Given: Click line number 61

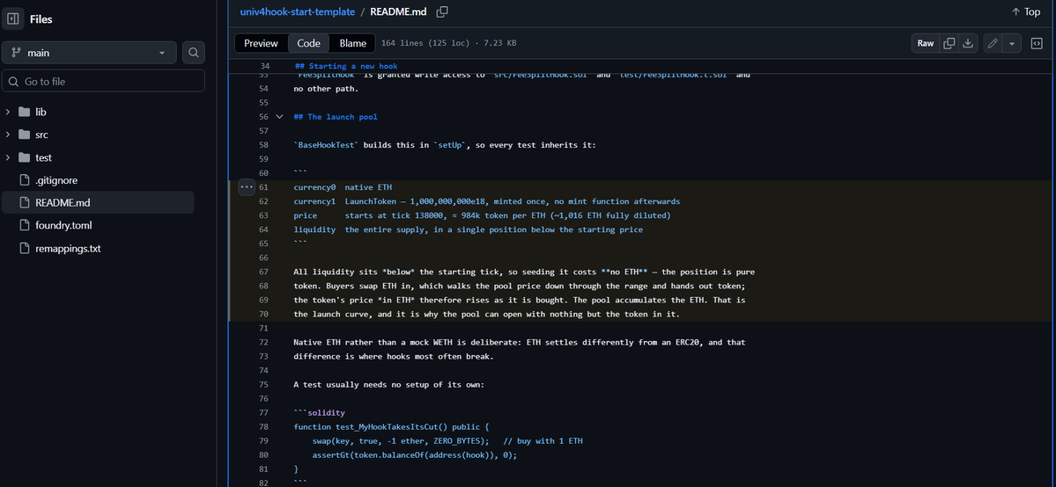Looking at the screenshot, I should 264,187.
